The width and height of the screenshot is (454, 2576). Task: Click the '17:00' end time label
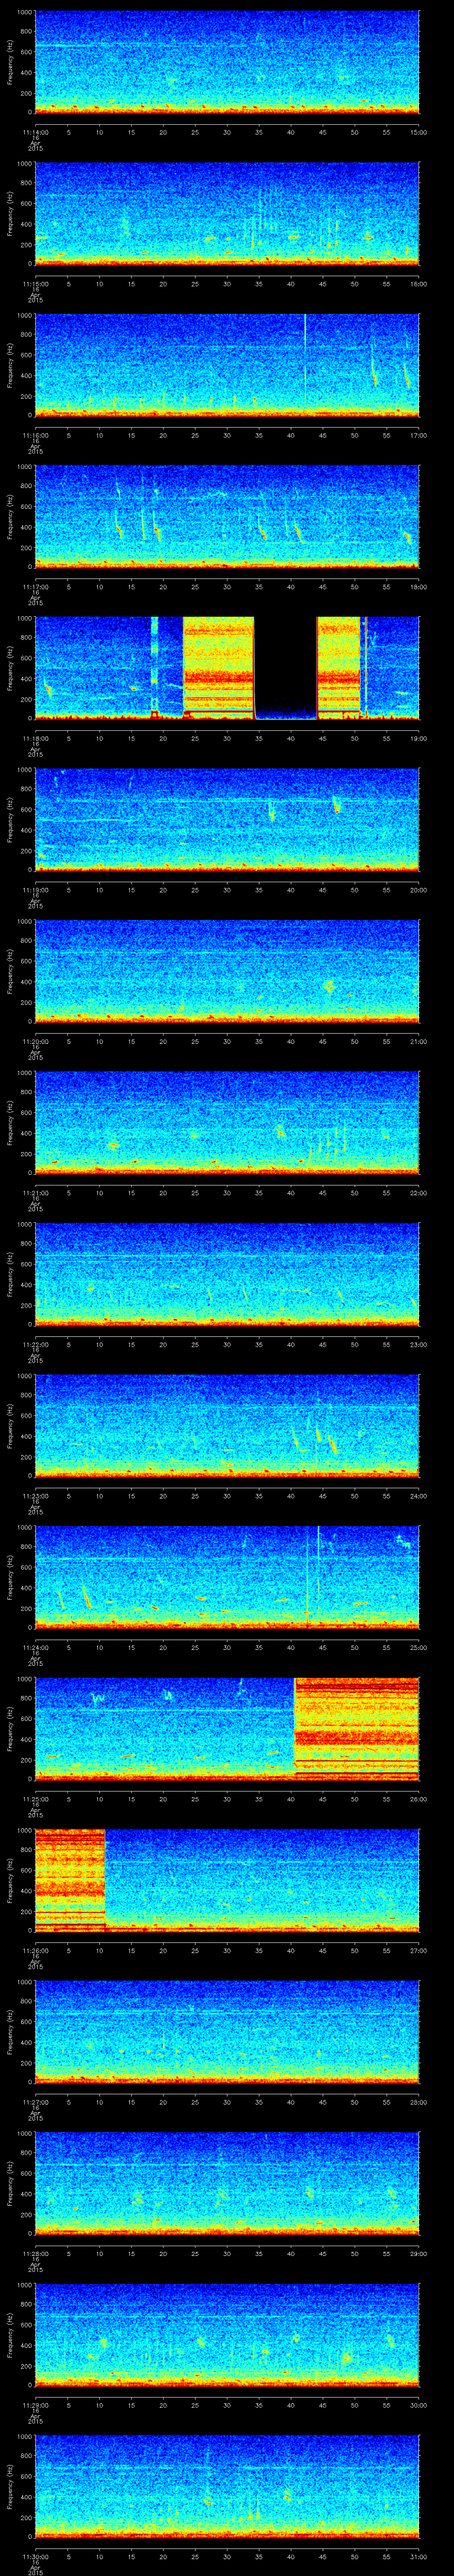(419, 434)
